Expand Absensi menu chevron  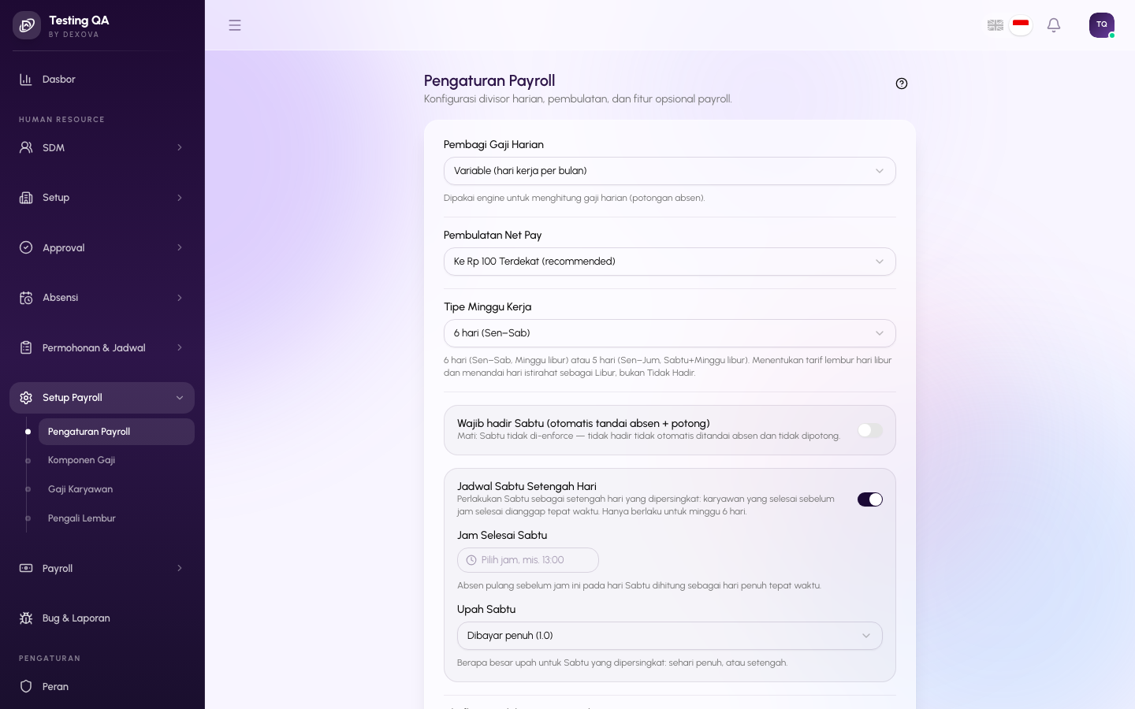coord(180,298)
